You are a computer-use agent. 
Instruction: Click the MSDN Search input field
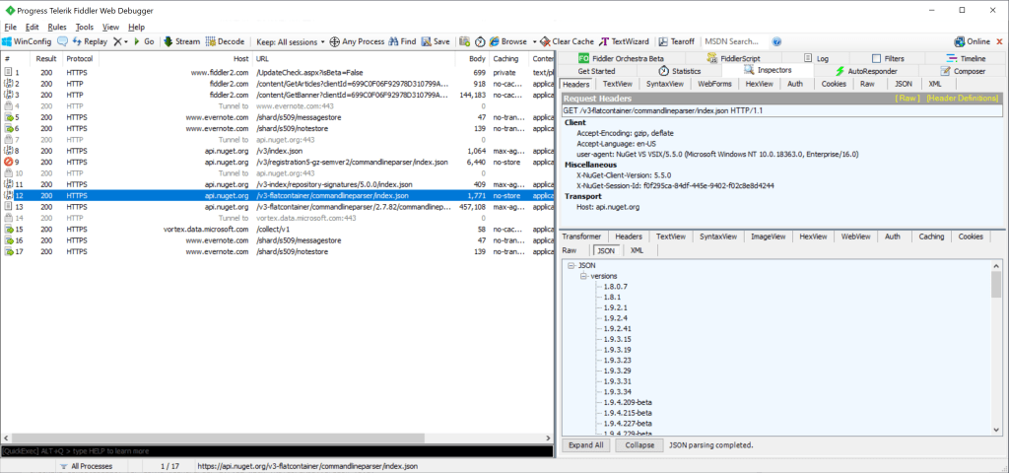click(735, 41)
